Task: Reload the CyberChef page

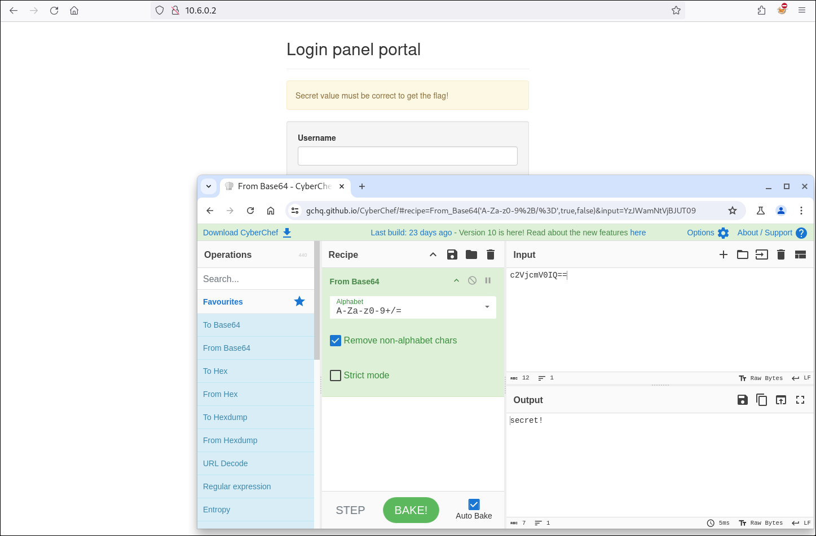Action: click(x=250, y=211)
